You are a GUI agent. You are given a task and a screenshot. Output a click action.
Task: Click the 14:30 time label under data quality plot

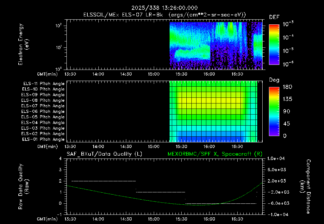pos(126,219)
